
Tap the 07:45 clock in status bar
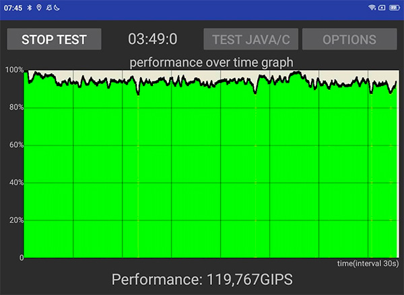(13, 7)
